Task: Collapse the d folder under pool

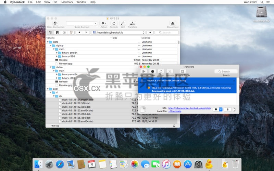Action: coord(51,92)
